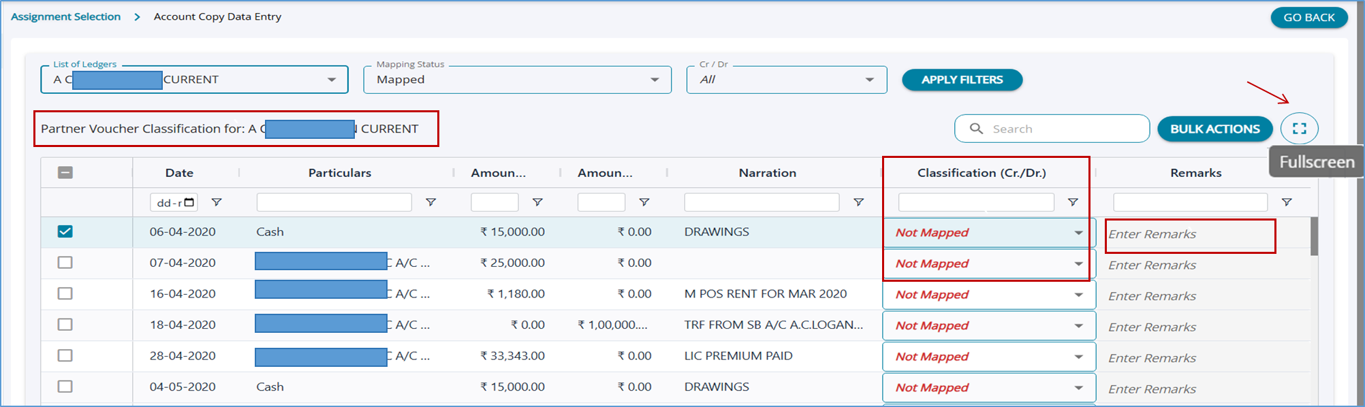Screen dimensions: 1365x407
Task: Open the Particulars column filter icon
Action: click(x=430, y=202)
